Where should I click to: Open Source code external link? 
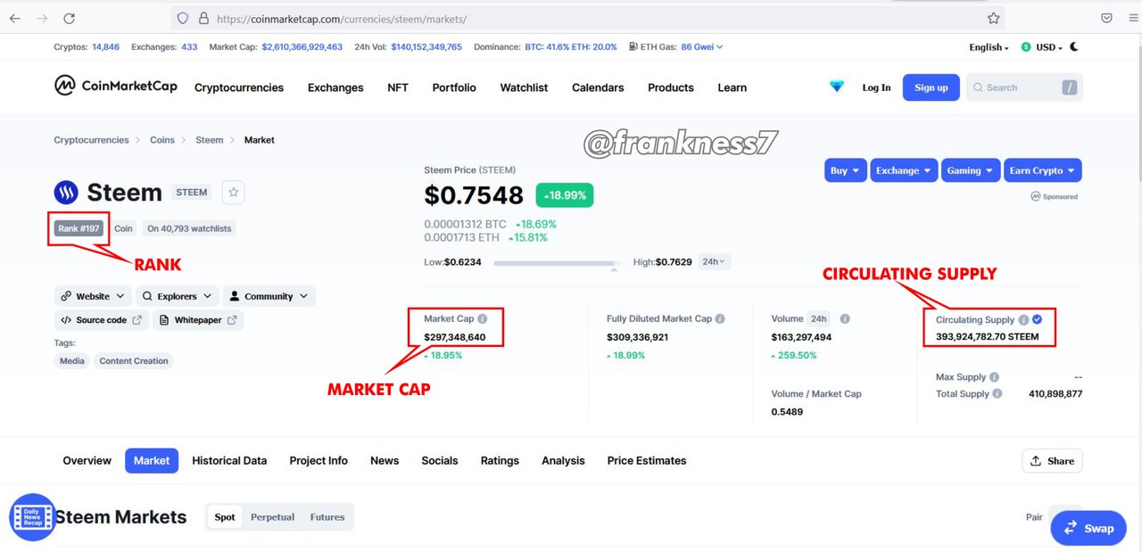[102, 320]
